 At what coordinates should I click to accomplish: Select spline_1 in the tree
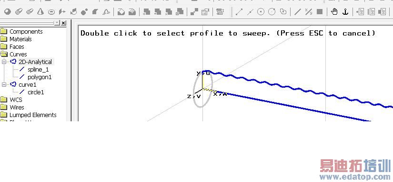pyautogui.click(x=38, y=69)
